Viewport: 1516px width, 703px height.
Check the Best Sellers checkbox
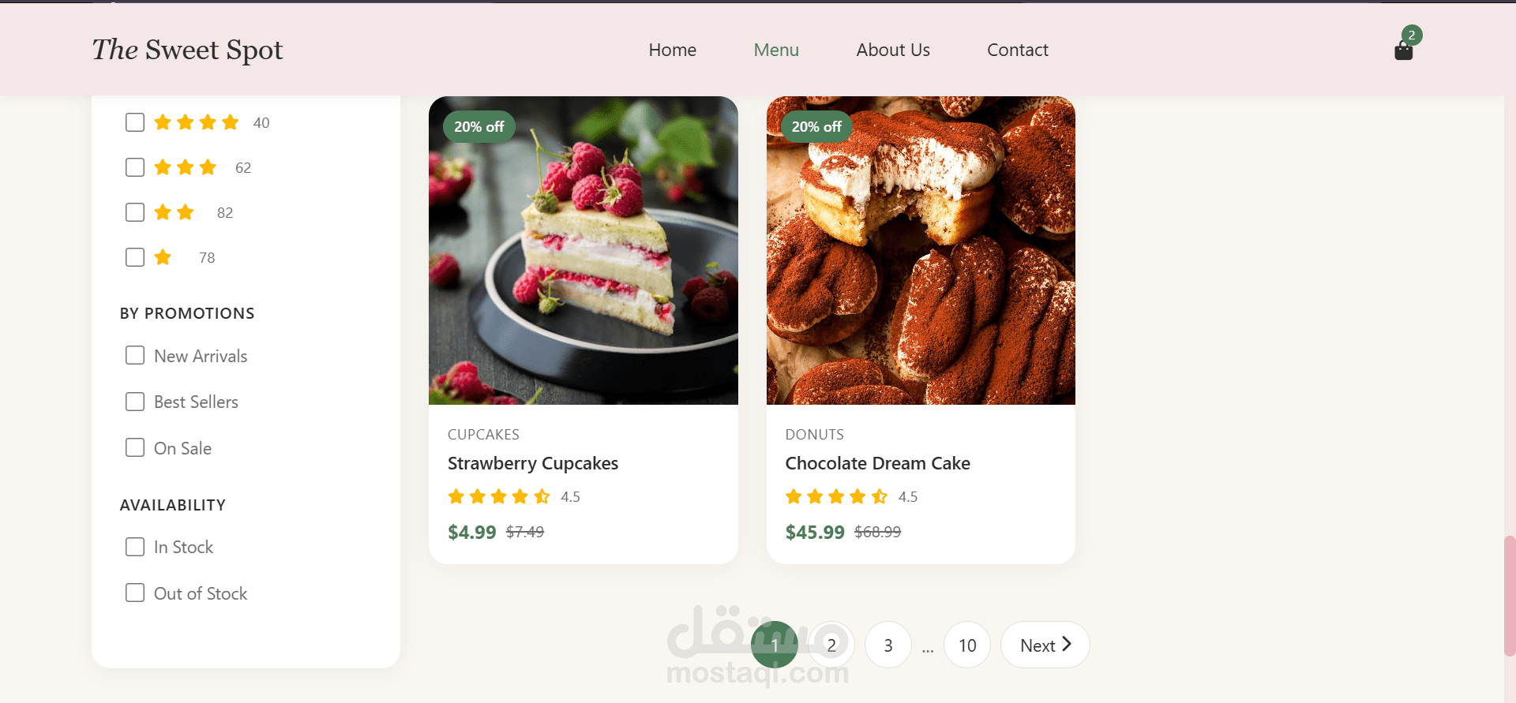pos(135,402)
